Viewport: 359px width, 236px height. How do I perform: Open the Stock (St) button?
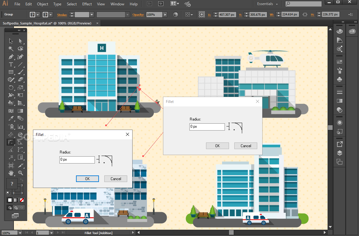pyautogui.click(x=161, y=4)
